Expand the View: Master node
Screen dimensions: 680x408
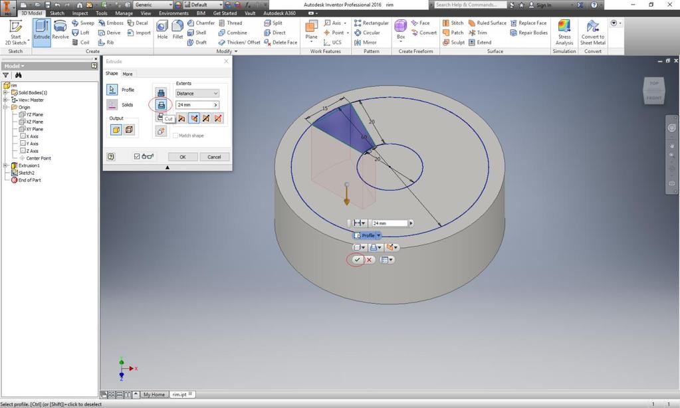pyautogui.click(x=5, y=100)
